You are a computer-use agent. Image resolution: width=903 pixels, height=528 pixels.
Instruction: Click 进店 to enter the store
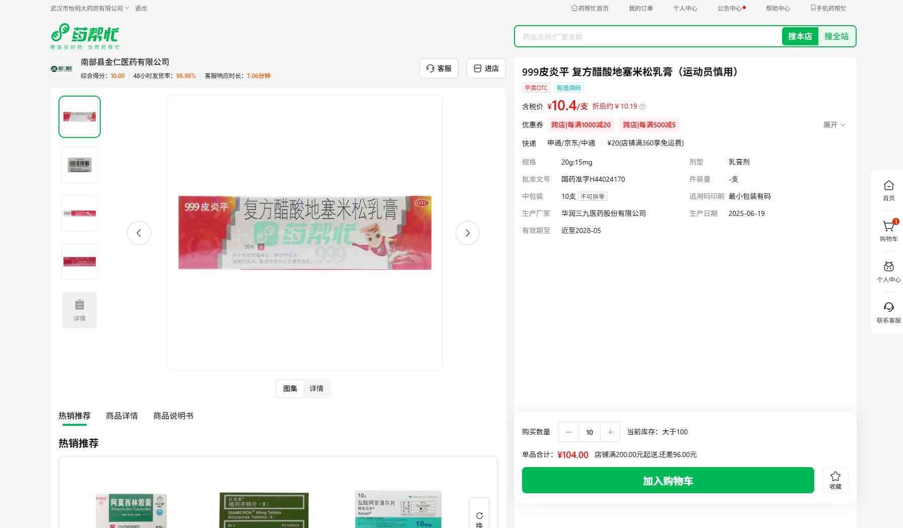click(486, 68)
